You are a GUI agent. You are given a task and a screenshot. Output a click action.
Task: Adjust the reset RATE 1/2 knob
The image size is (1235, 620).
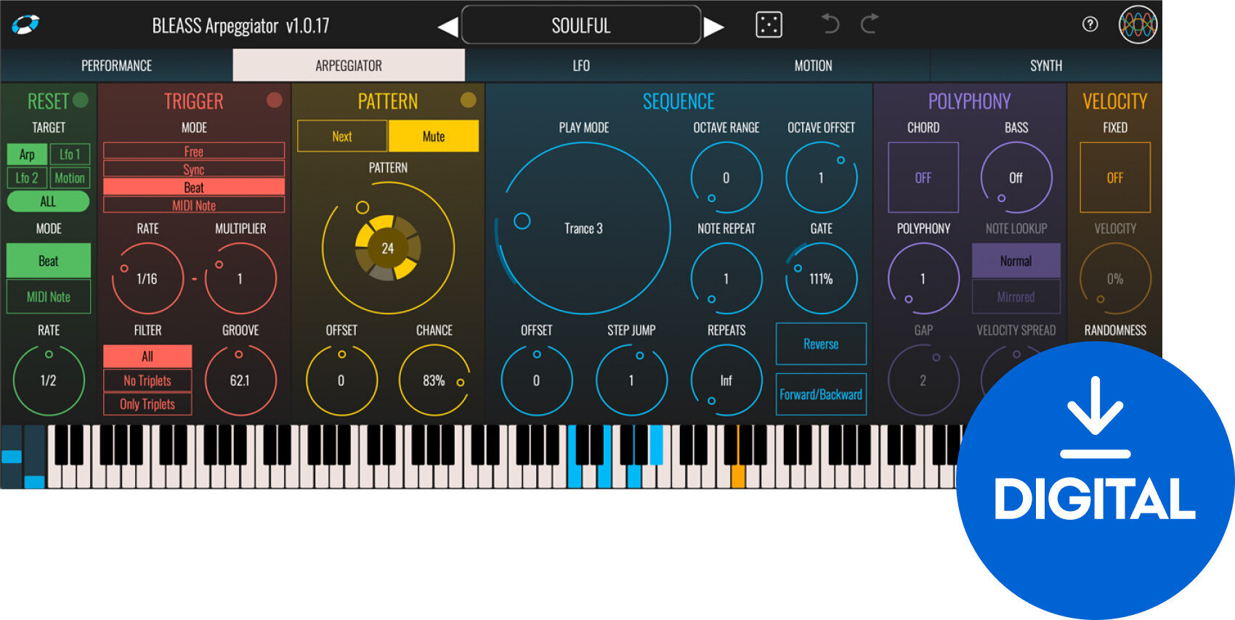49,380
